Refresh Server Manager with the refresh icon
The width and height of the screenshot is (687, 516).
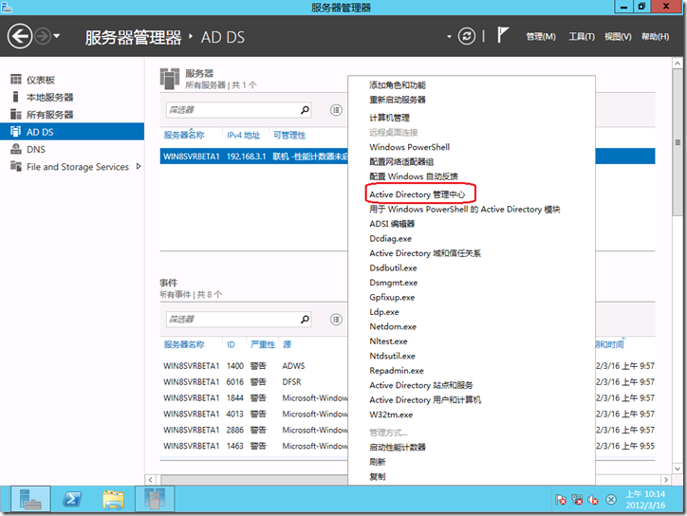pyautogui.click(x=467, y=36)
